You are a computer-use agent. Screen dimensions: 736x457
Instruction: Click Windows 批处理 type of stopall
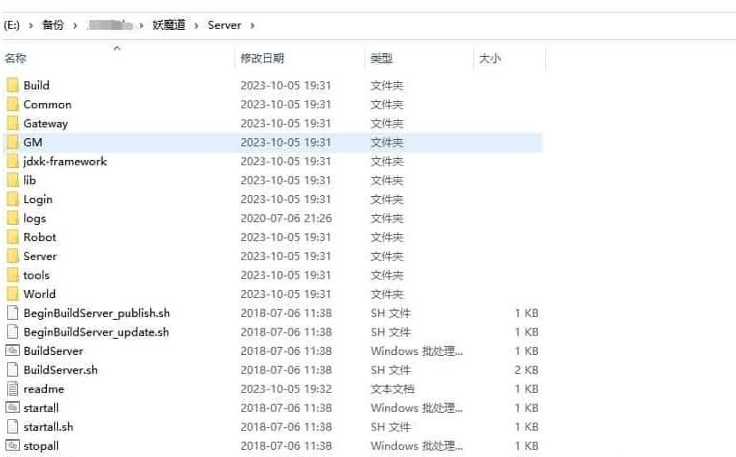416,446
